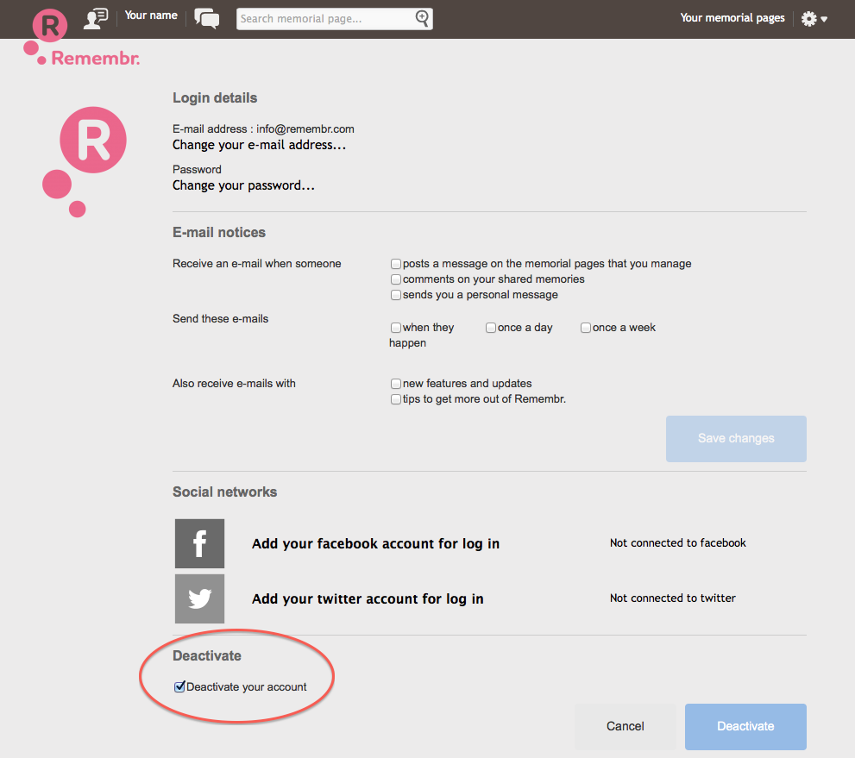This screenshot has width=855, height=758.
Task: Select 'once a day' e-mail frequency
Action: 491,328
